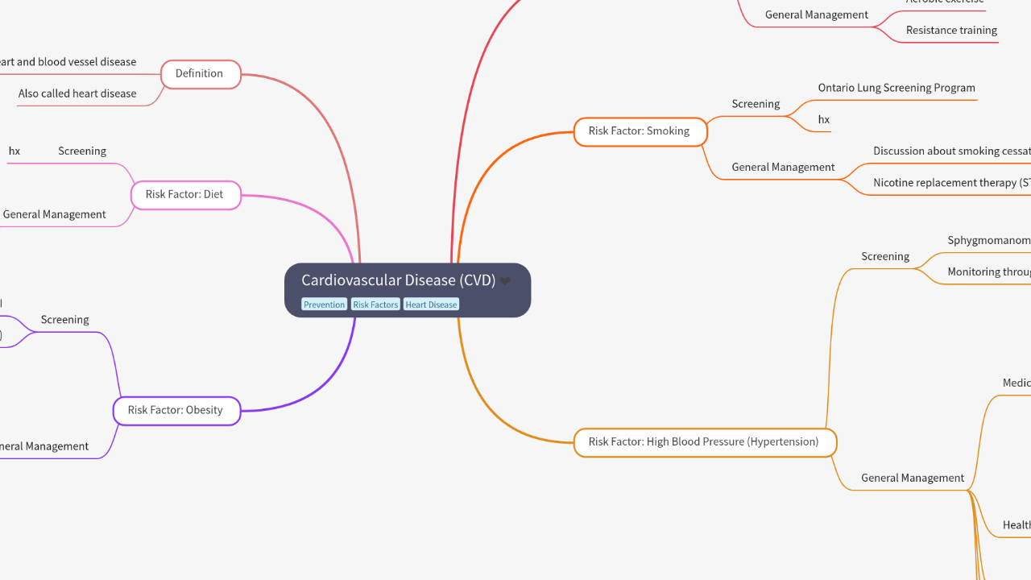Screen dimensions: 1031x580
Task: Open the Risk Factor: Diet node
Action: pos(184,194)
